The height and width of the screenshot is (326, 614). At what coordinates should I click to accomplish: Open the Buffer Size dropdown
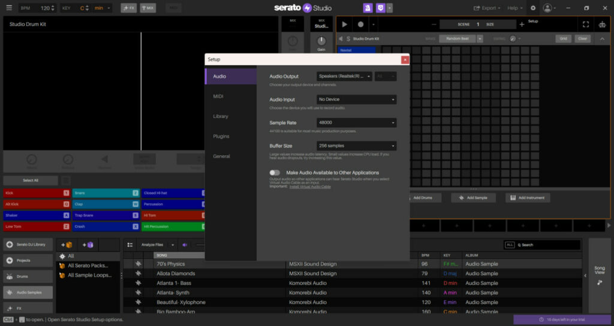[356, 146]
